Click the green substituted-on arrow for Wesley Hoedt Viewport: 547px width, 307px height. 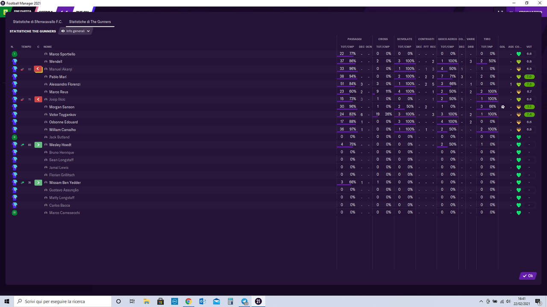tap(38, 145)
